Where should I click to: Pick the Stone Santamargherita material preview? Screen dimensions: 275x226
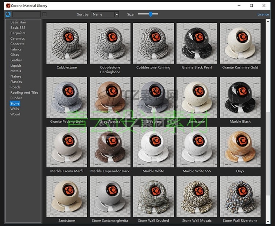click(110, 197)
